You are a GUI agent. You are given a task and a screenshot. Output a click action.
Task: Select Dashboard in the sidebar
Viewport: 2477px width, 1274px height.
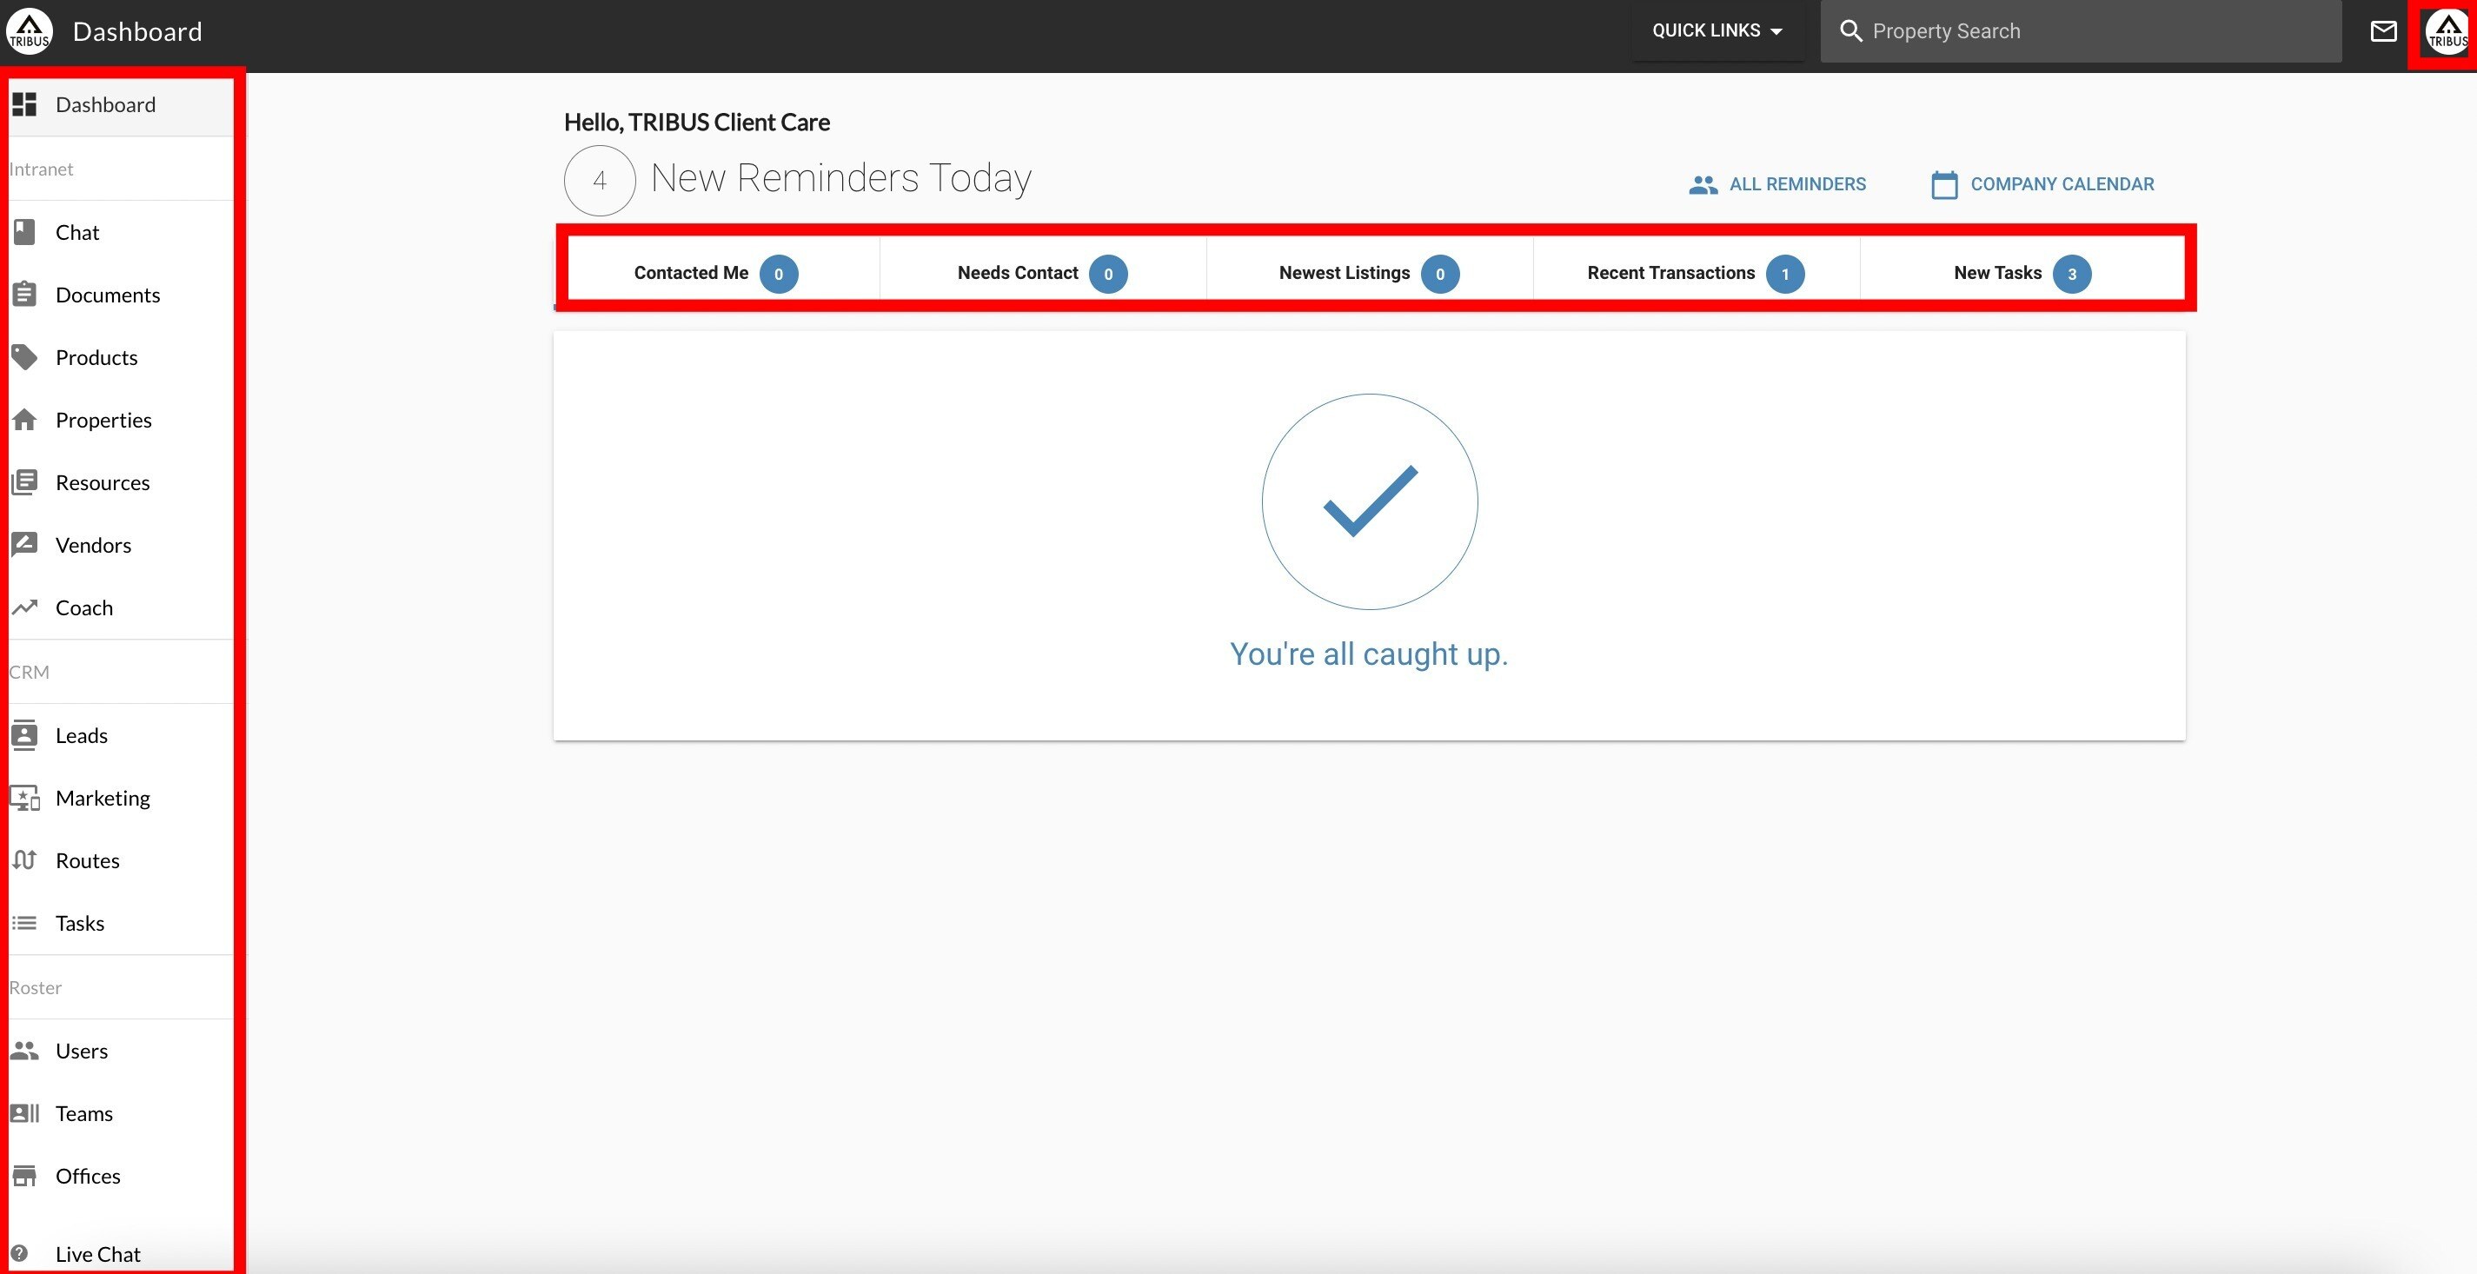(x=121, y=105)
